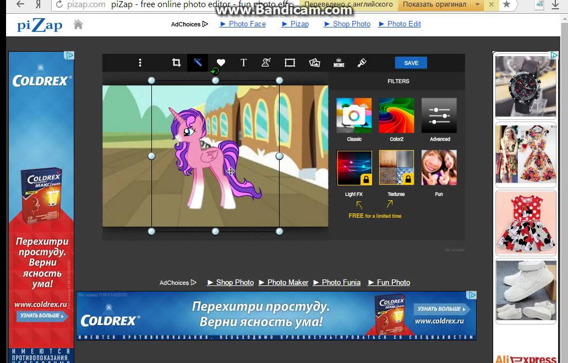568x363 pixels.
Task: Click the piZap logo
Action: pos(40,25)
